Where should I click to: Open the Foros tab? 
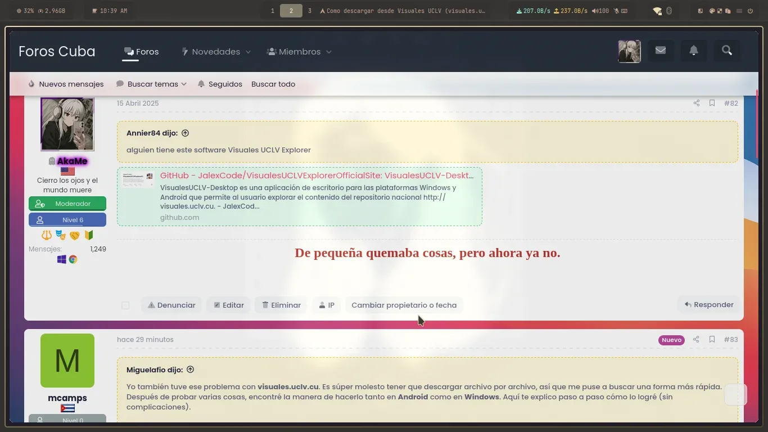pyautogui.click(x=142, y=52)
